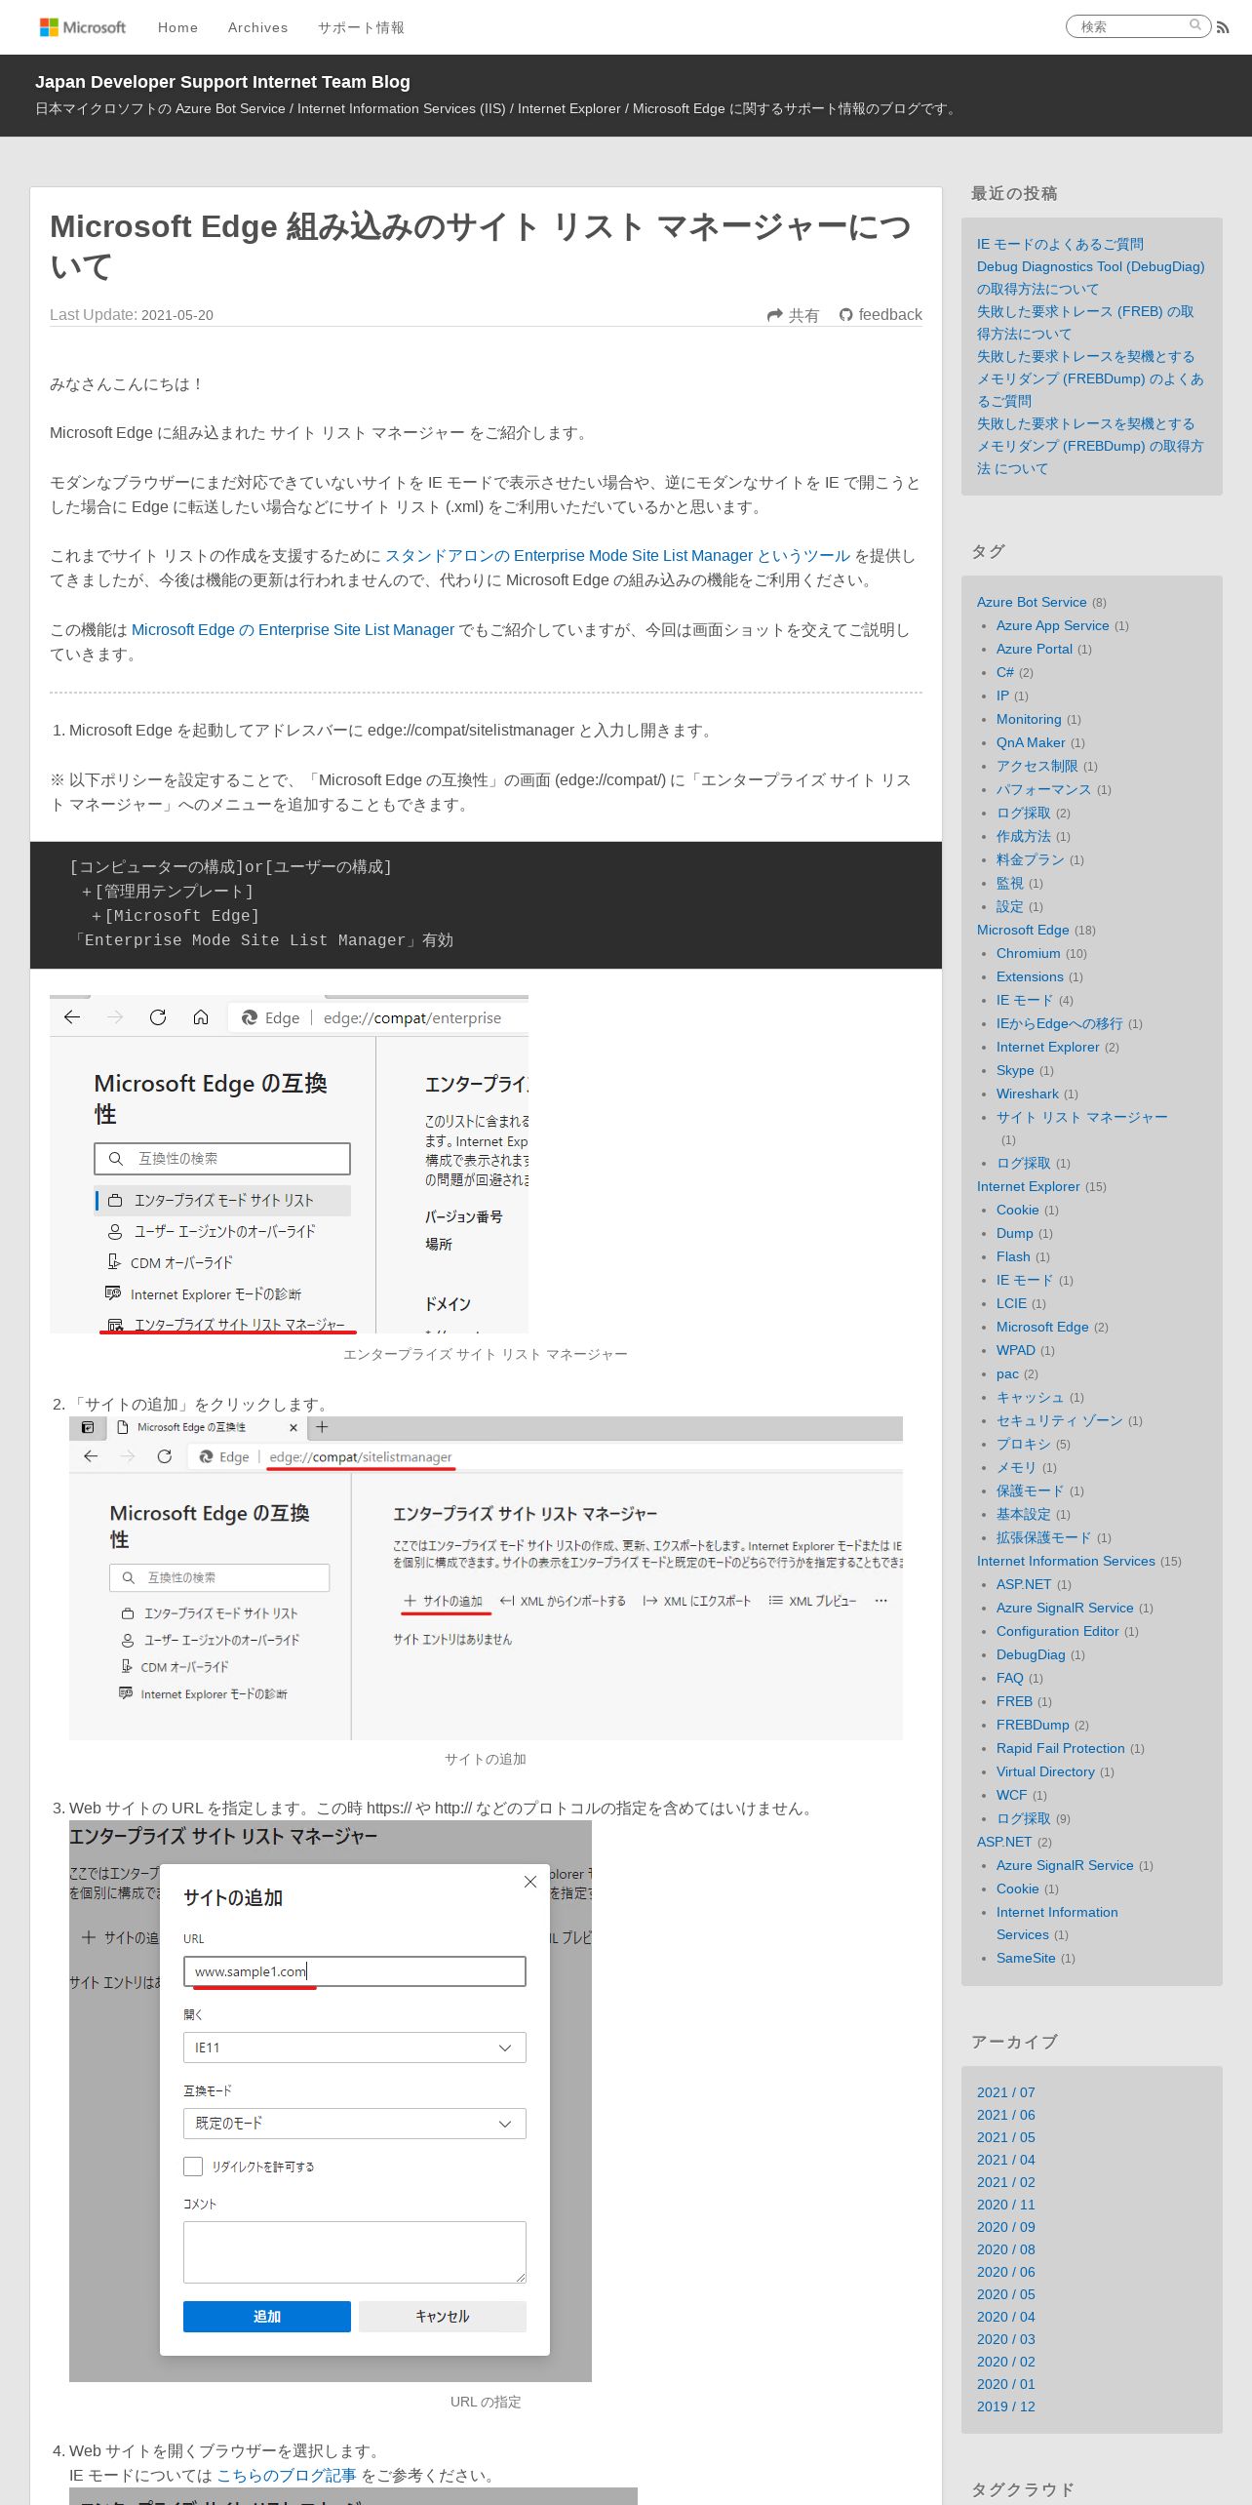Open the こちらのブログ記事 link
1252x2505 pixels.
286,2476
